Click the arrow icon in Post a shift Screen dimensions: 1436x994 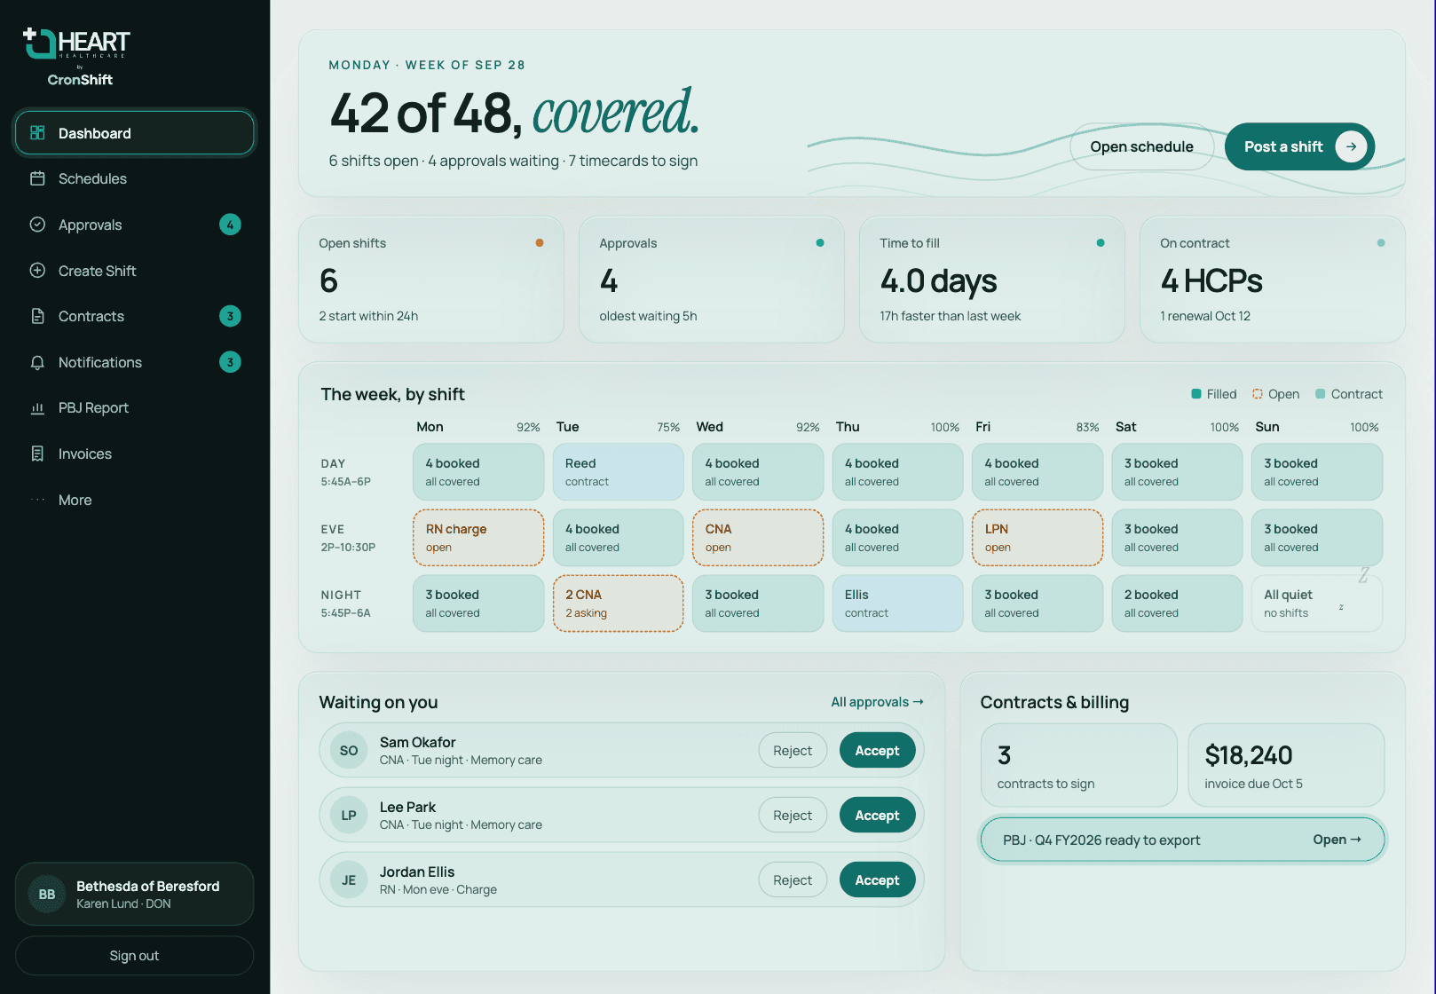[1351, 146]
